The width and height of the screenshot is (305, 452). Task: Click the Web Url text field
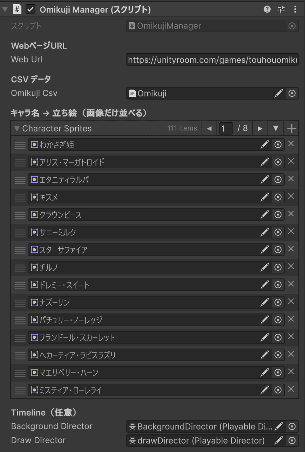tap(212, 60)
